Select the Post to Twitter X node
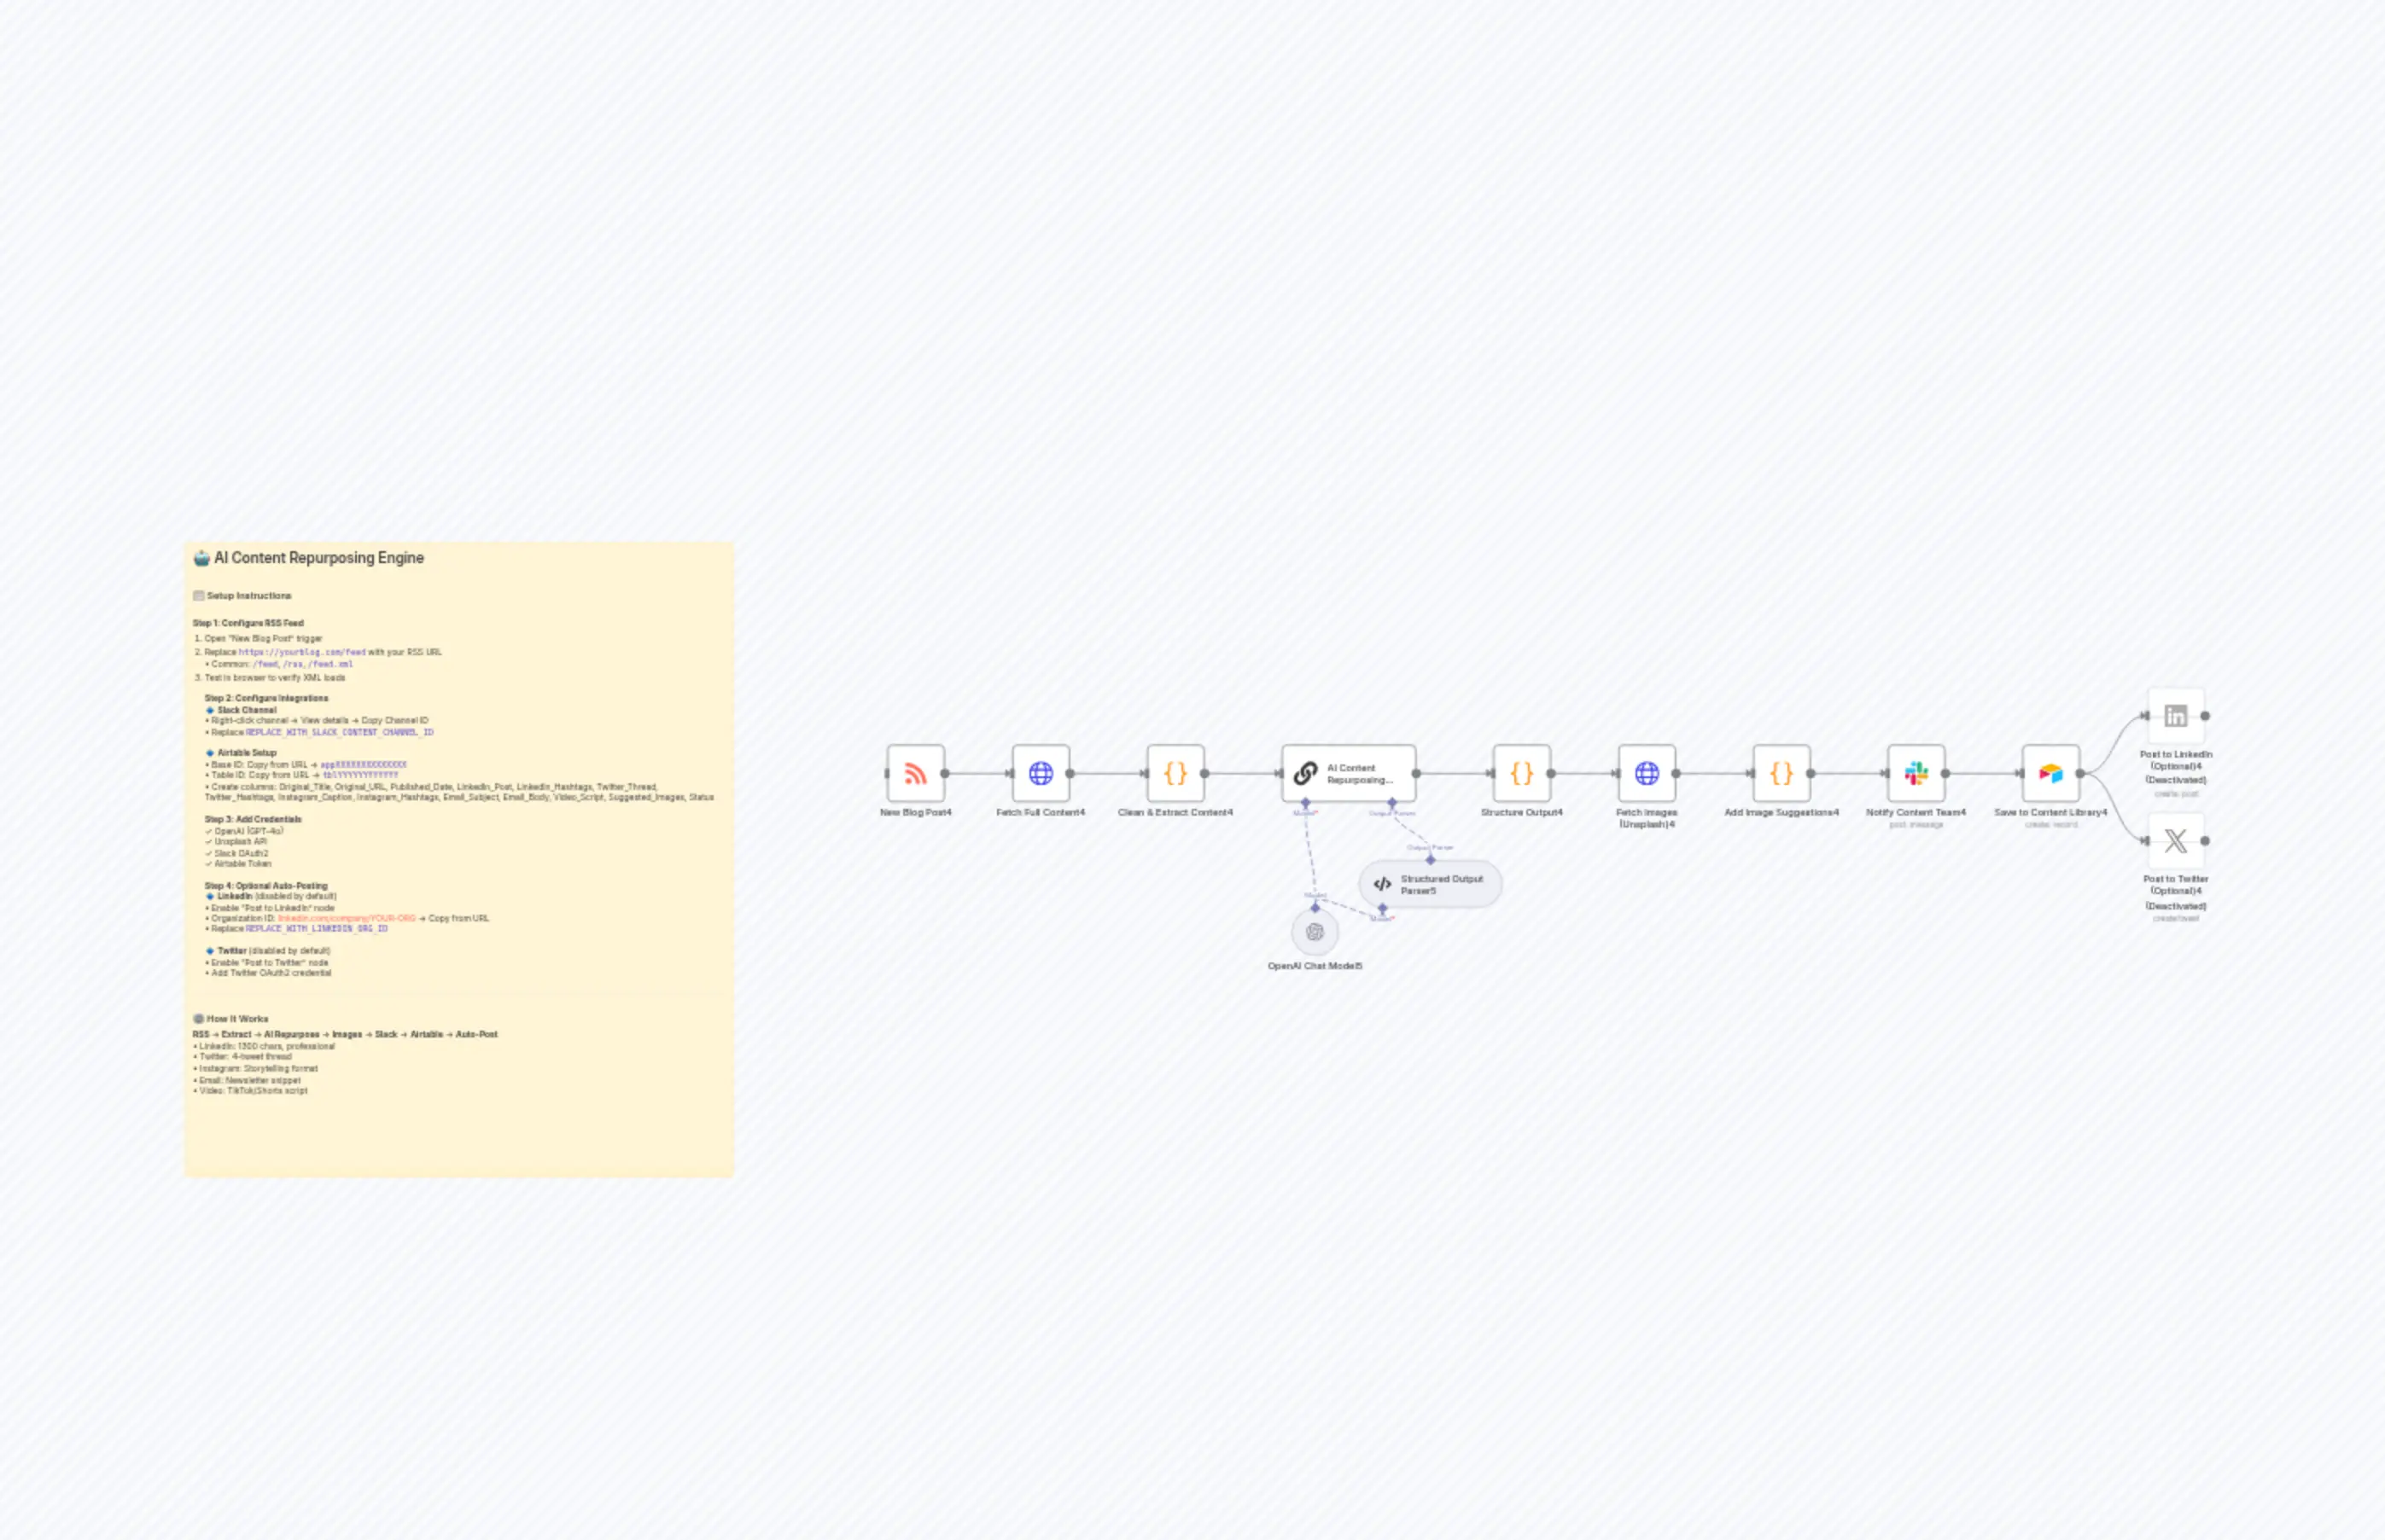 click(x=2176, y=841)
